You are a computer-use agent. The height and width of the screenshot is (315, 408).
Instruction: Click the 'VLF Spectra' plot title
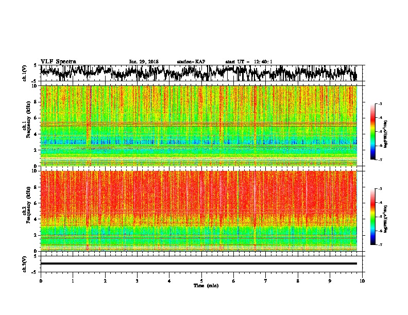point(58,62)
